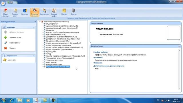Open the file explorer taskbar icon

[x=20, y=100]
